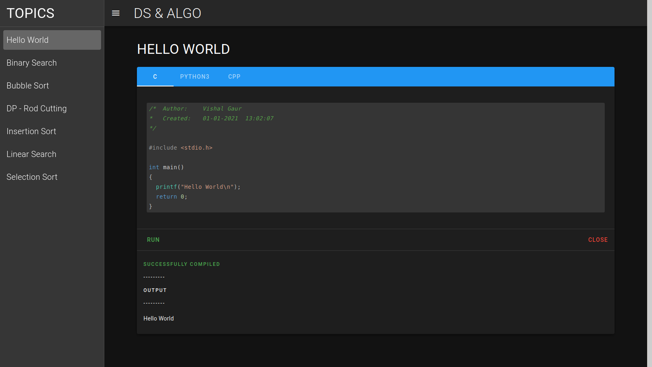Viewport: 652px width, 367px height.
Task: Click the OUTPUT label
Action: tap(155, 290)
